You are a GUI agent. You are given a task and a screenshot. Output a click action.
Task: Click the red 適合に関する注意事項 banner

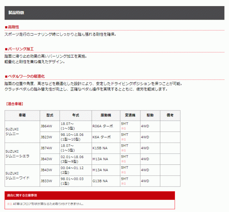pyautogui.click(x=89, y=196)
